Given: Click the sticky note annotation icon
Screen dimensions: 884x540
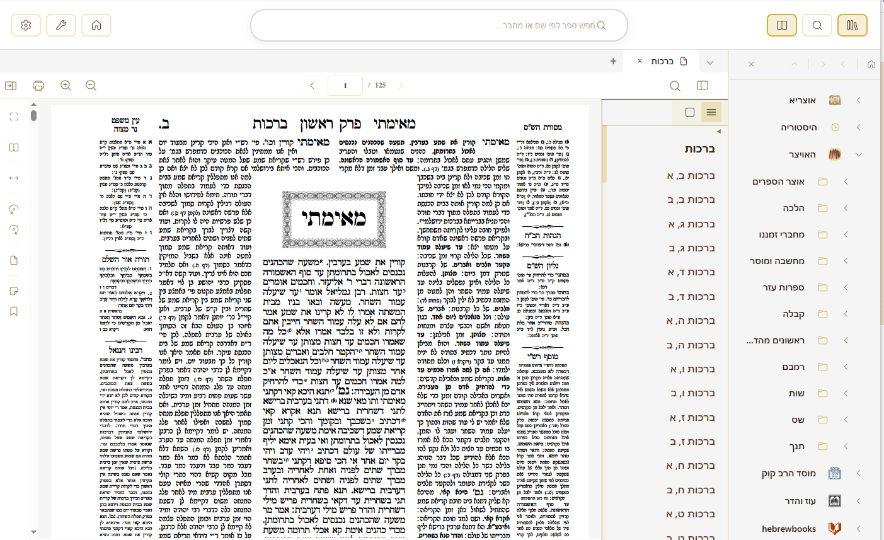Looking at the screenshot, I should (13, 290).
